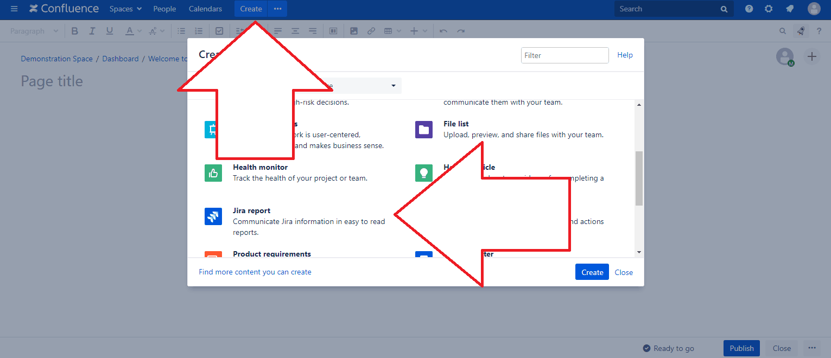Undo the last edit
The height and width of the screenshot is (358, 831).
[443, 31]
